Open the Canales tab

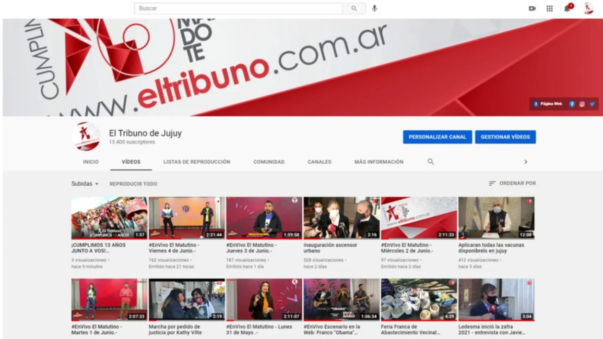319,162
